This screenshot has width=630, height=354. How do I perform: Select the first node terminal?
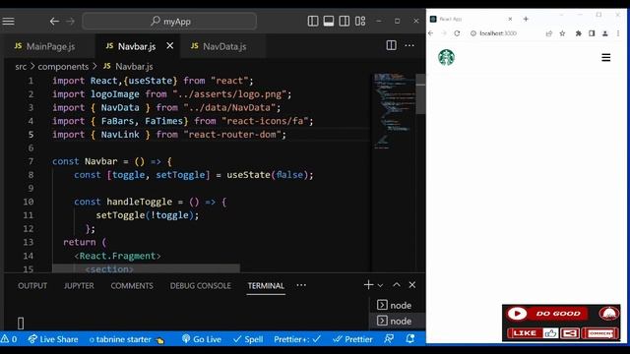point(397,306)
